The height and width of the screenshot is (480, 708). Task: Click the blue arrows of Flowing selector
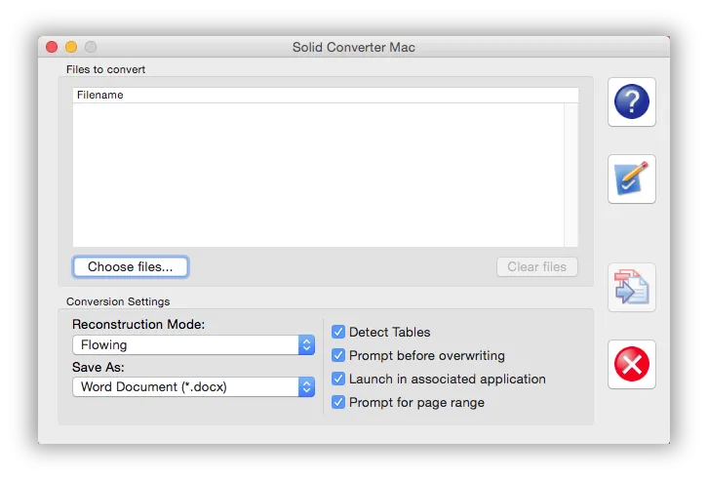pos(306,345)
